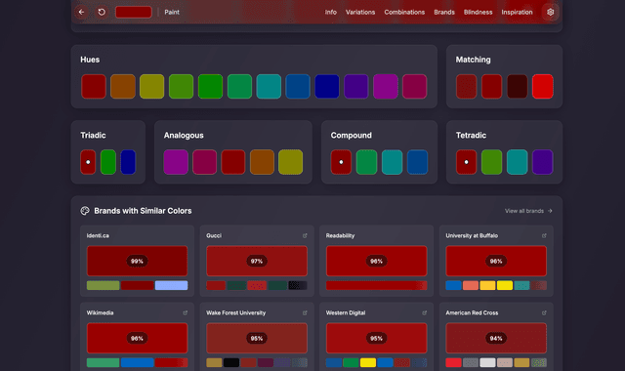Click Identi.ca 99% color card
The image size is (625, 371).
tap(137, 261)
